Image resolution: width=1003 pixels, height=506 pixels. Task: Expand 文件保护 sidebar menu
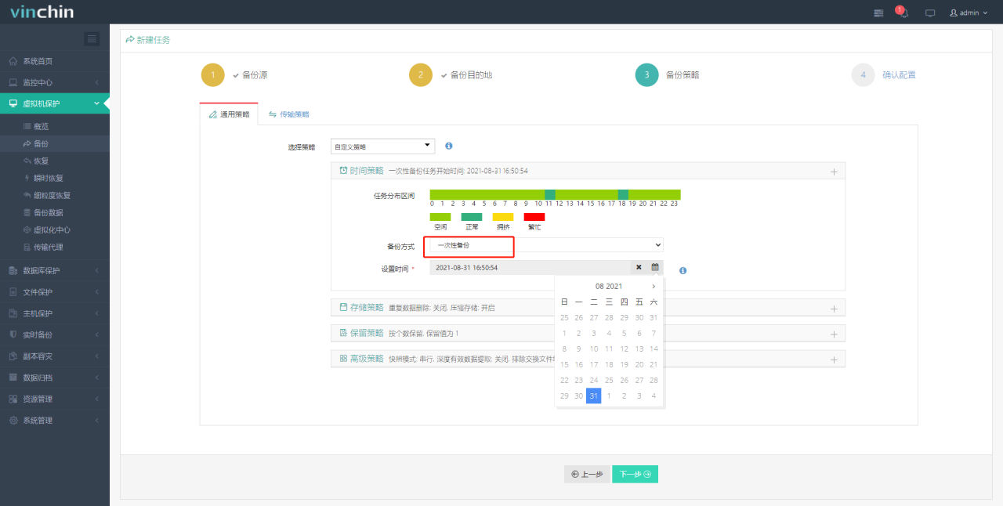point(55,292)
